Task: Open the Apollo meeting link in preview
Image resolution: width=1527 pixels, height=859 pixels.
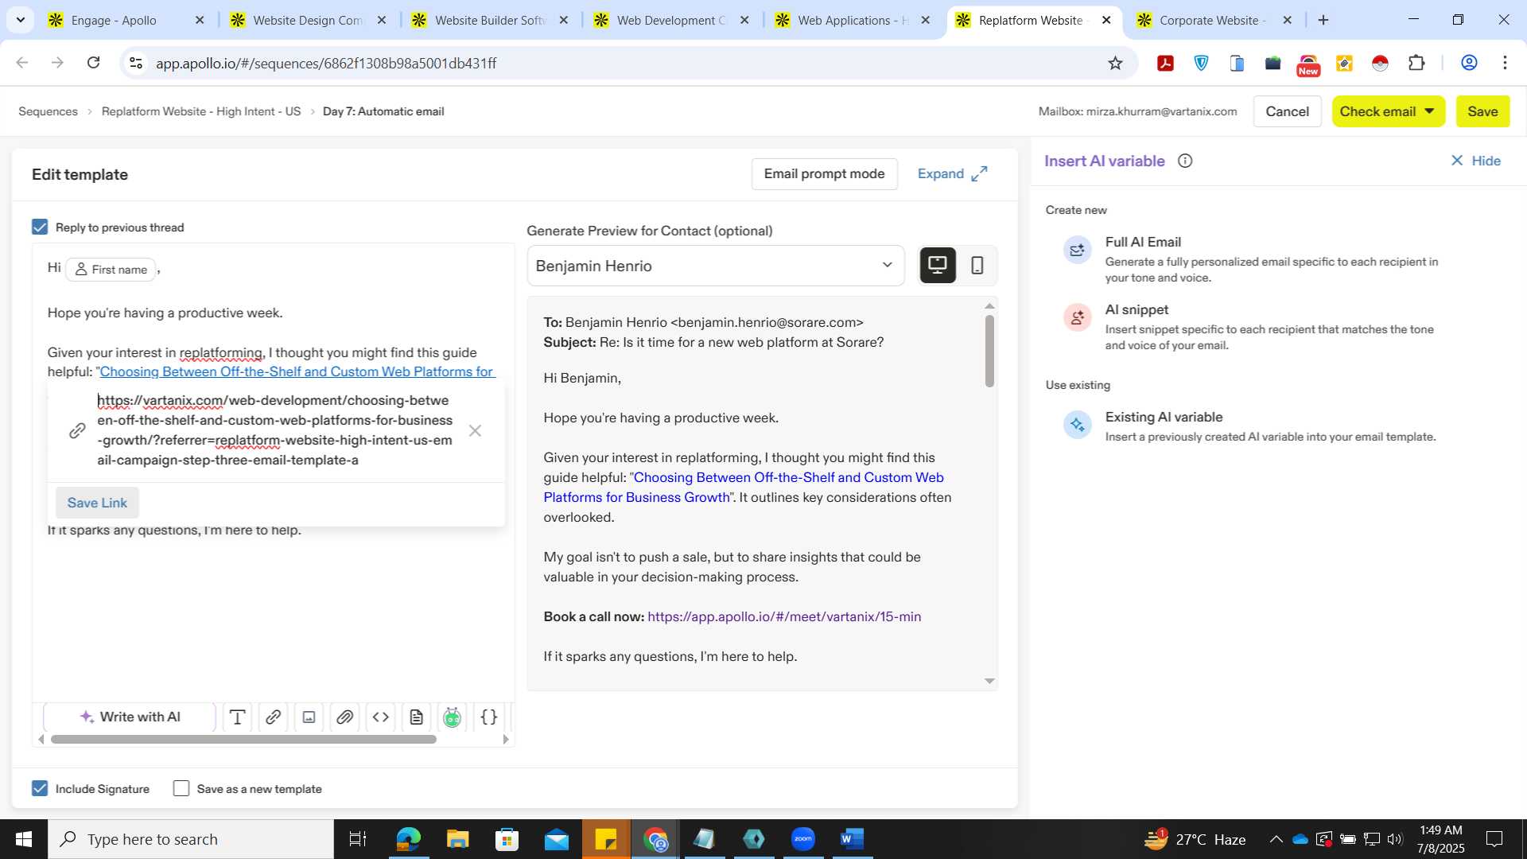Action: point(784,616)
